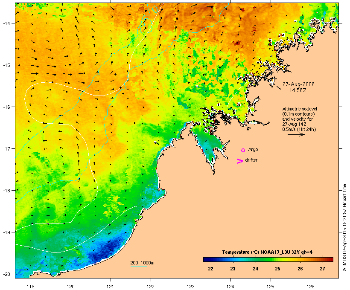Click the latitude axis label -19
The image size is (350, 290).
[x=6, y=232]
